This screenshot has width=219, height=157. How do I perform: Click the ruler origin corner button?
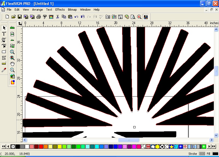coord(20,24)
